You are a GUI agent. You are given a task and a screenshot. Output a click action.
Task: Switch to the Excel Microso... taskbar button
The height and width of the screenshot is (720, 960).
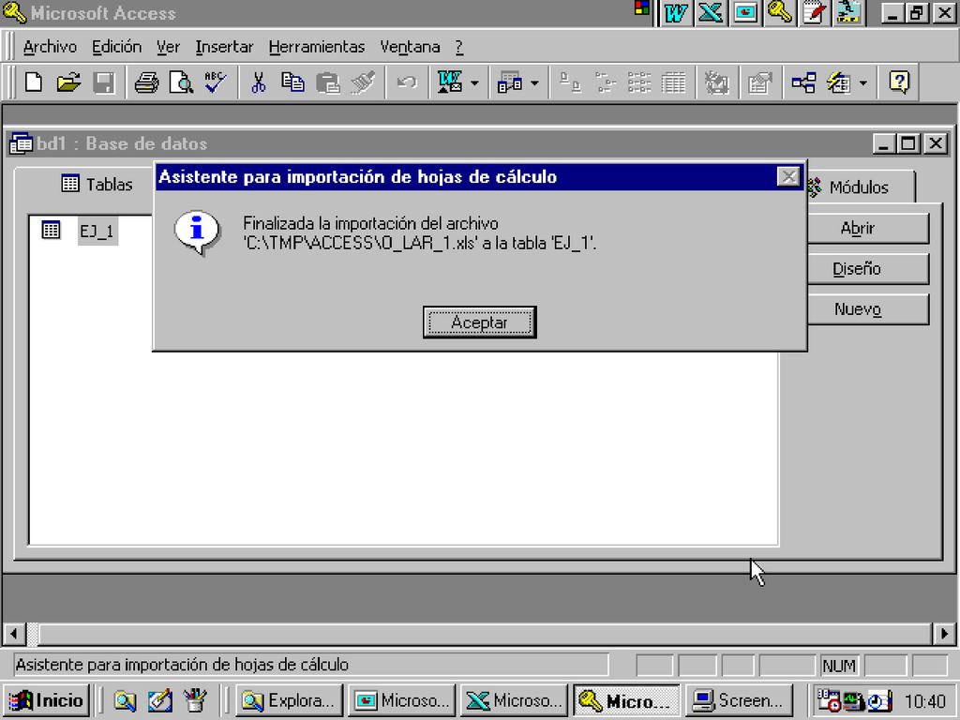[514, 699]
